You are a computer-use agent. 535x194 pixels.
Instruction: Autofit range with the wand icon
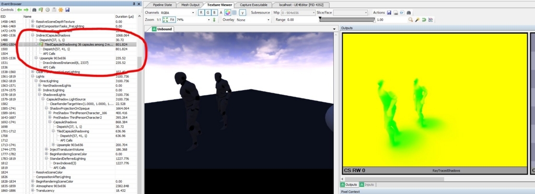[417, 20]
